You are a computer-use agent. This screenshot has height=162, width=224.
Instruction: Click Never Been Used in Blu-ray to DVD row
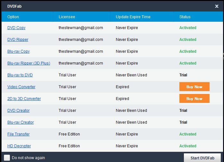point(132,75)
